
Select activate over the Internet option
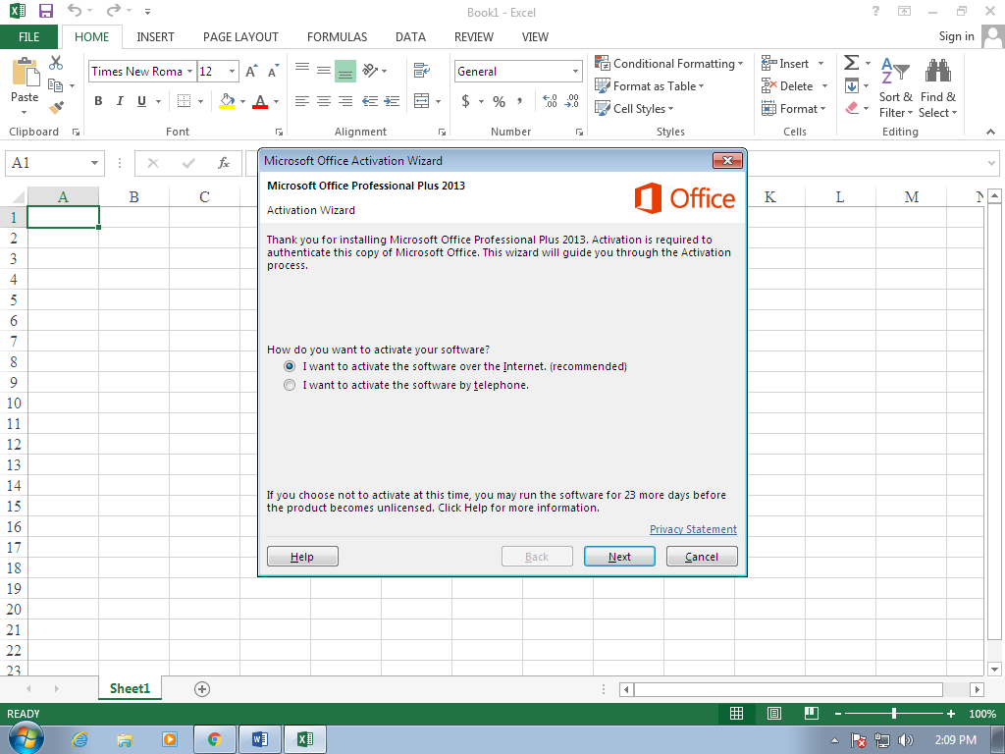[290, 366]
